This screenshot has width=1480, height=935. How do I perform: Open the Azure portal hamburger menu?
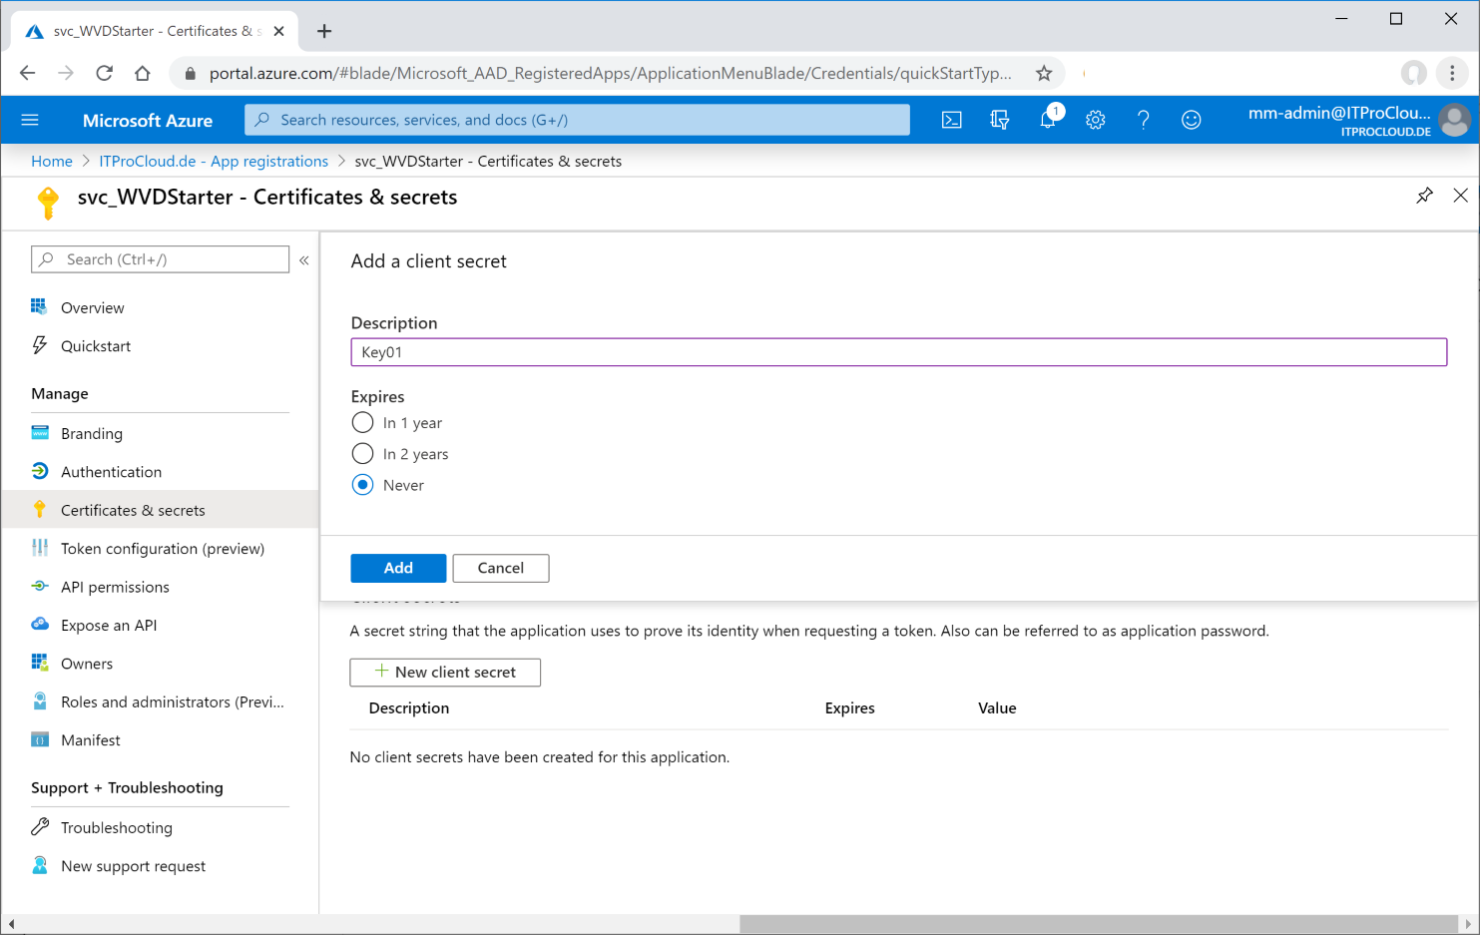coord(30,120)
